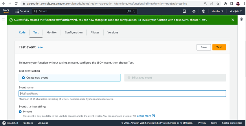Click the browser share page icon
Screen dimensions: 246x126
pos(212,3)
